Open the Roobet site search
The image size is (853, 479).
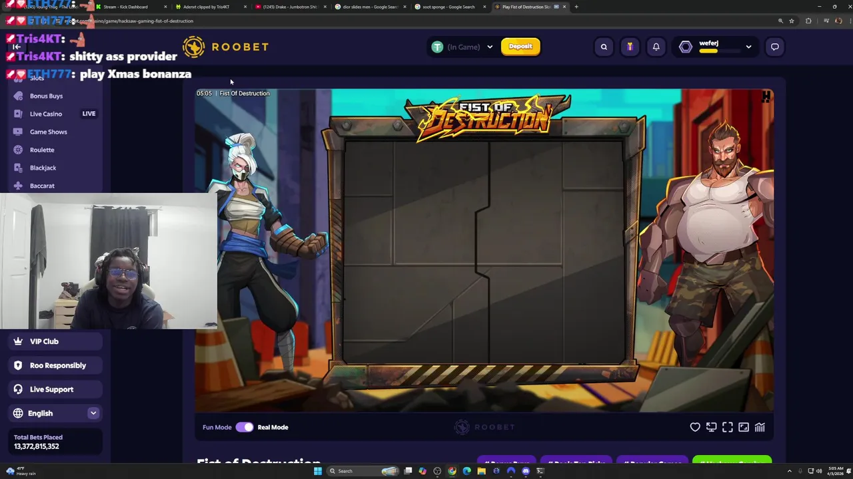pyautogui.click(x=604, y=47)
